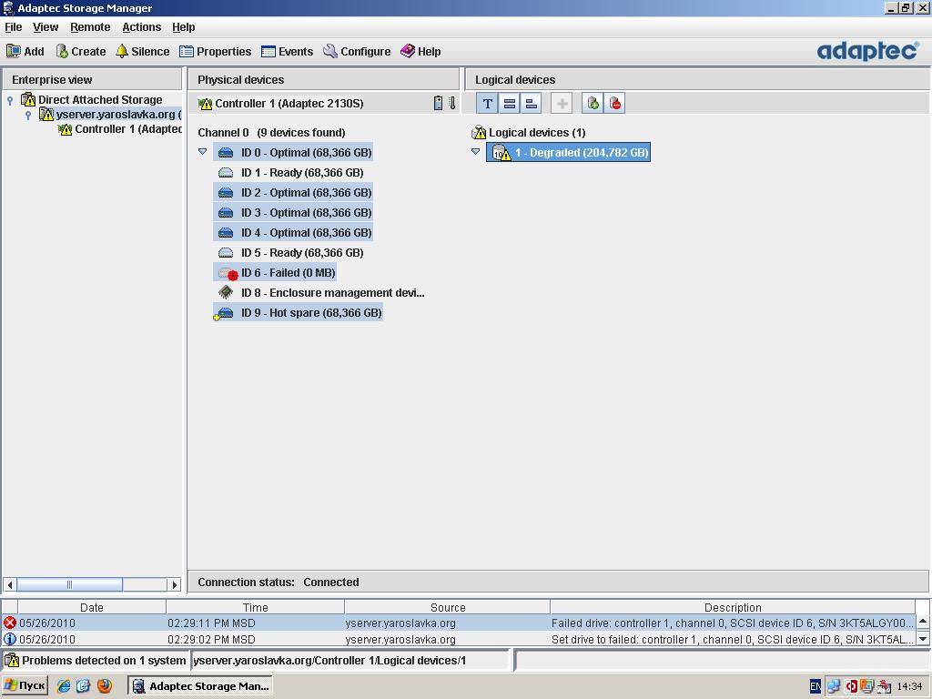The width and height of the screenshot is (932, 699).
Task: Click the Silence alarm bell icon
Action: pos(122,52)
